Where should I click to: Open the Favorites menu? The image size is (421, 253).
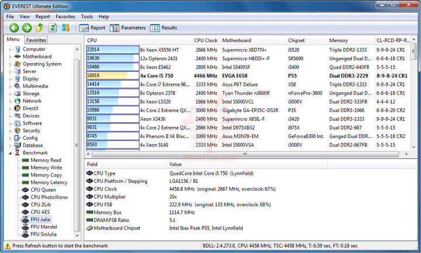pos(65,16)
